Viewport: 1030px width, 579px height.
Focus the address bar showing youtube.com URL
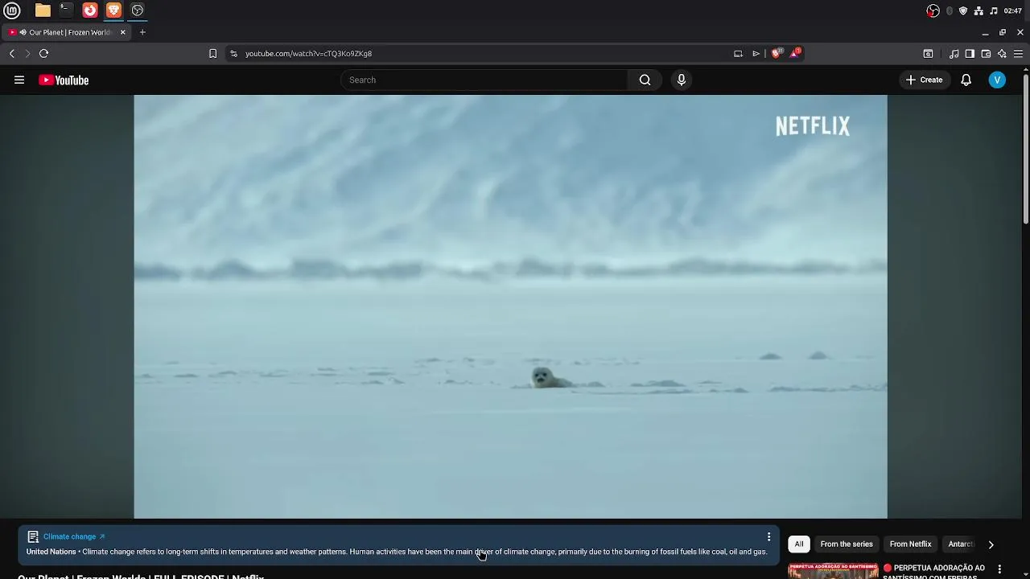pos(483,54)
